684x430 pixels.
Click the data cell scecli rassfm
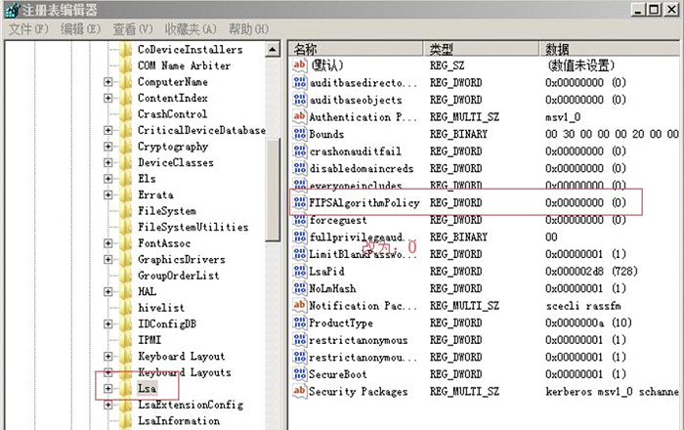point(583,306)
